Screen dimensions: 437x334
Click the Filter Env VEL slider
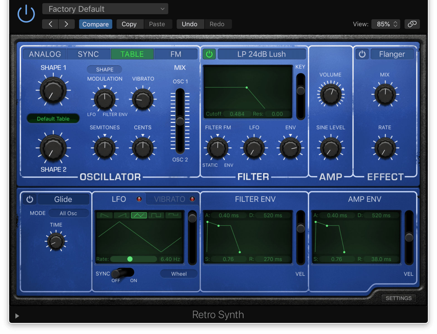(300, 237)
